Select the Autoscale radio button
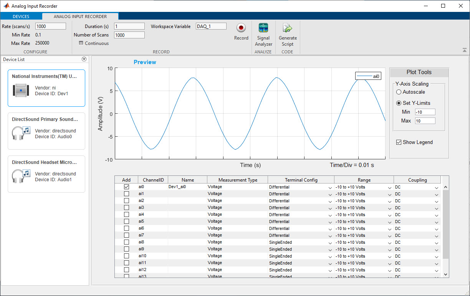The height and width of the screenshot is (296, 470). pyautogui.click(x=399, y=92)
